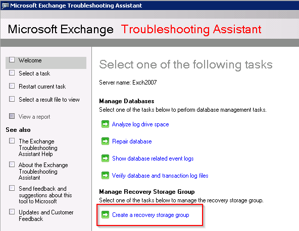Choose View a report in sidebar
Image resolution: width=299 pixels, height=231 pixels.
pos(34,117)
